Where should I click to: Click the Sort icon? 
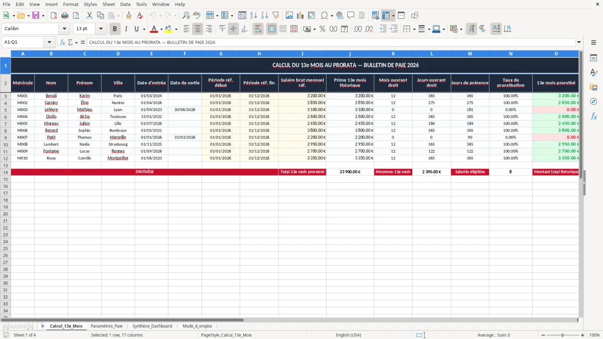tap(242, 16)
